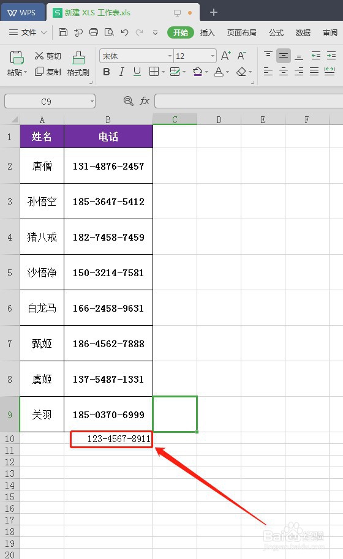Click the cell borders icon
Screen dimensions: 343x559
(154, 72)
